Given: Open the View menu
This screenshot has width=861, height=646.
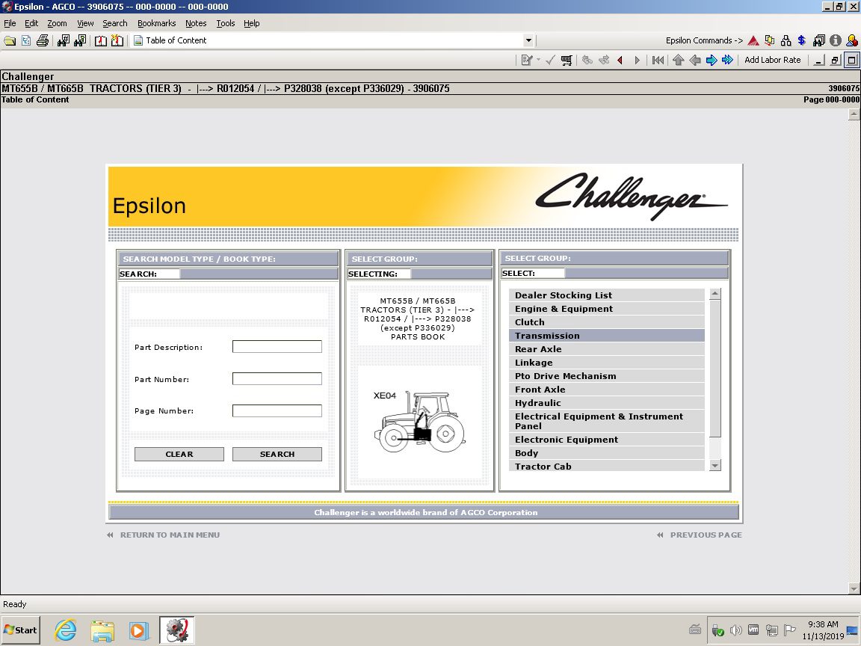Looking at the screenshot, I should pyautogui.click(x=85, y=23).
